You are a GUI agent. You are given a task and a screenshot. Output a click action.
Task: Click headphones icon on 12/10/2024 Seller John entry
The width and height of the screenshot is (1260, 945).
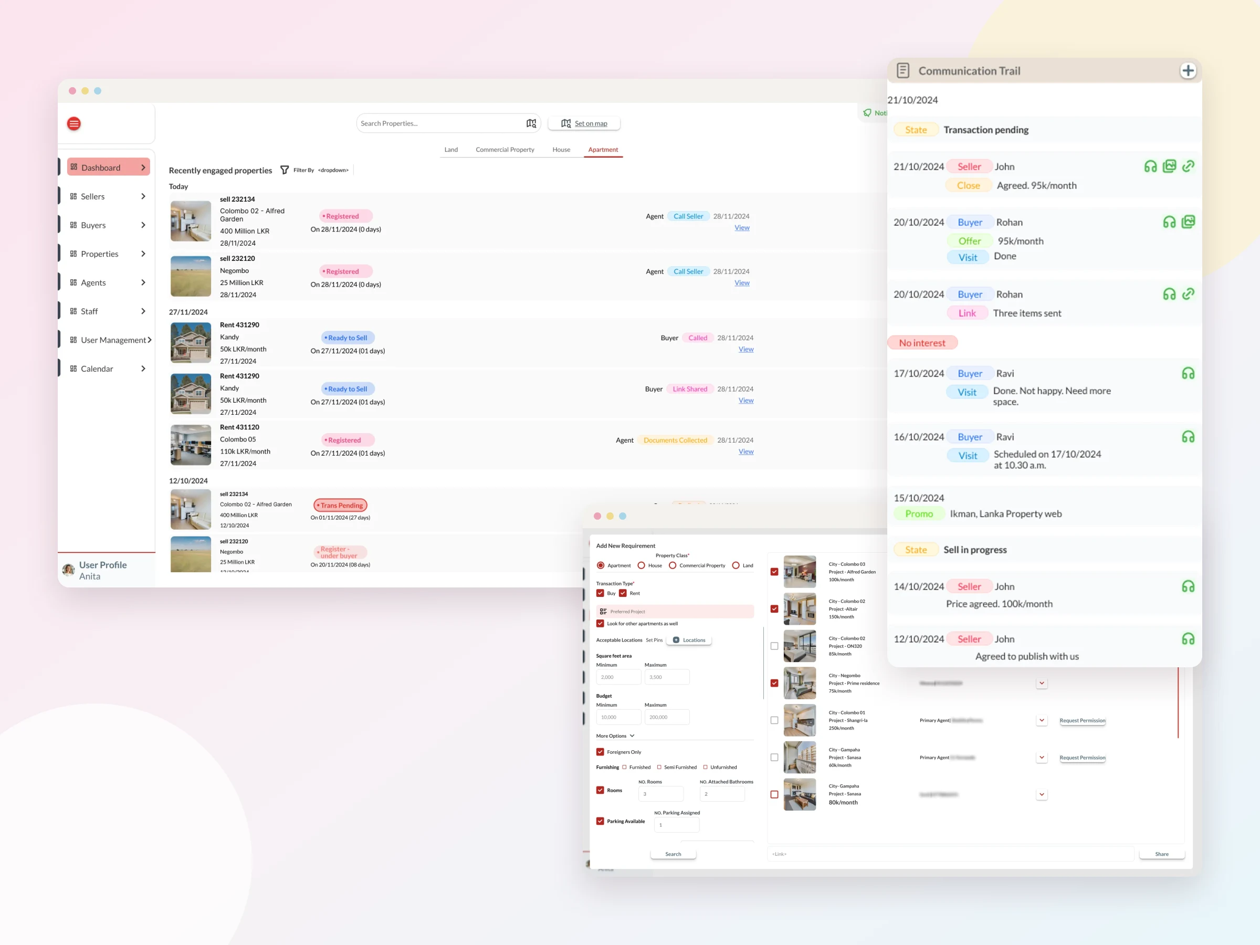coord(1188,638)
